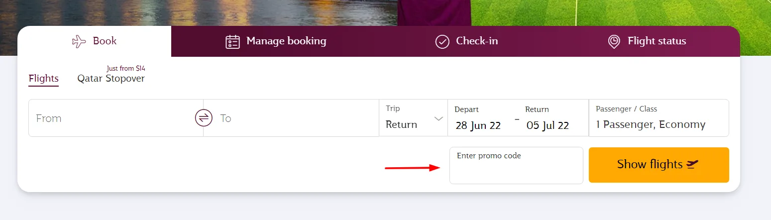Viewport: 771px width, 220px height.
Task: Open the Check-in tab
Action: coord(477,41)
